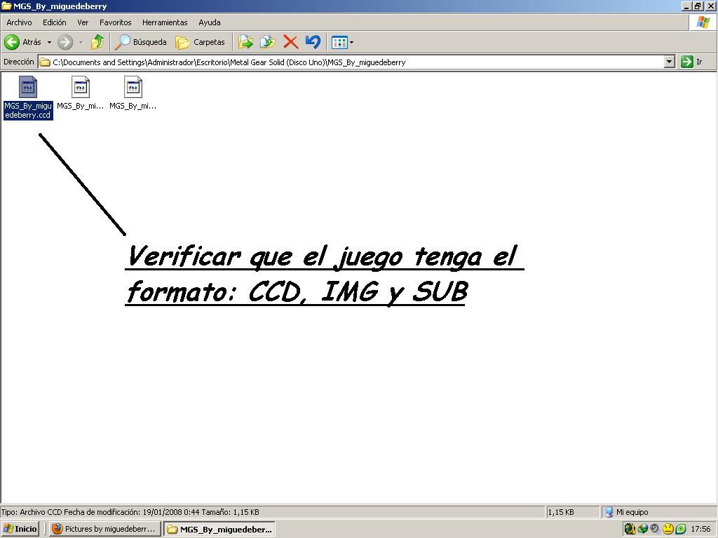Select the middle MGS_By_mi... file icon
Viewport: 718px width, 538px height.
[81, 87]
